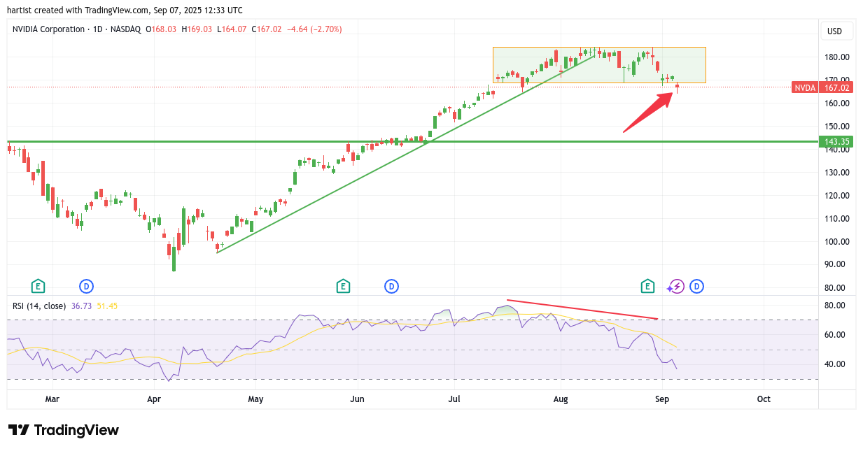Click the RSI (14, close) indicator label
Image resolution: width=863 pixels, height=451 pixels.
pos(39,306)
